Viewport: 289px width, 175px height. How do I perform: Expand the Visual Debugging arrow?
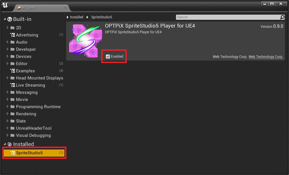pos(7,135)
